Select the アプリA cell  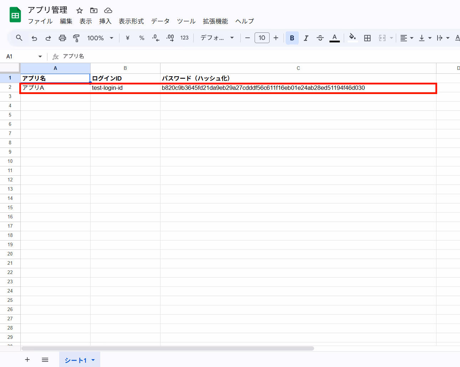tap(55, 88)
